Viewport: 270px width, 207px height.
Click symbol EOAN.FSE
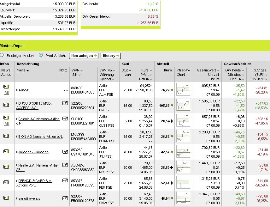click(107, 141)
